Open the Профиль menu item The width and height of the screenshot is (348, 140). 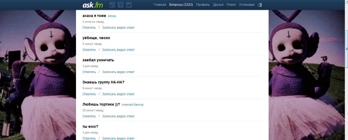click(203, 5)
